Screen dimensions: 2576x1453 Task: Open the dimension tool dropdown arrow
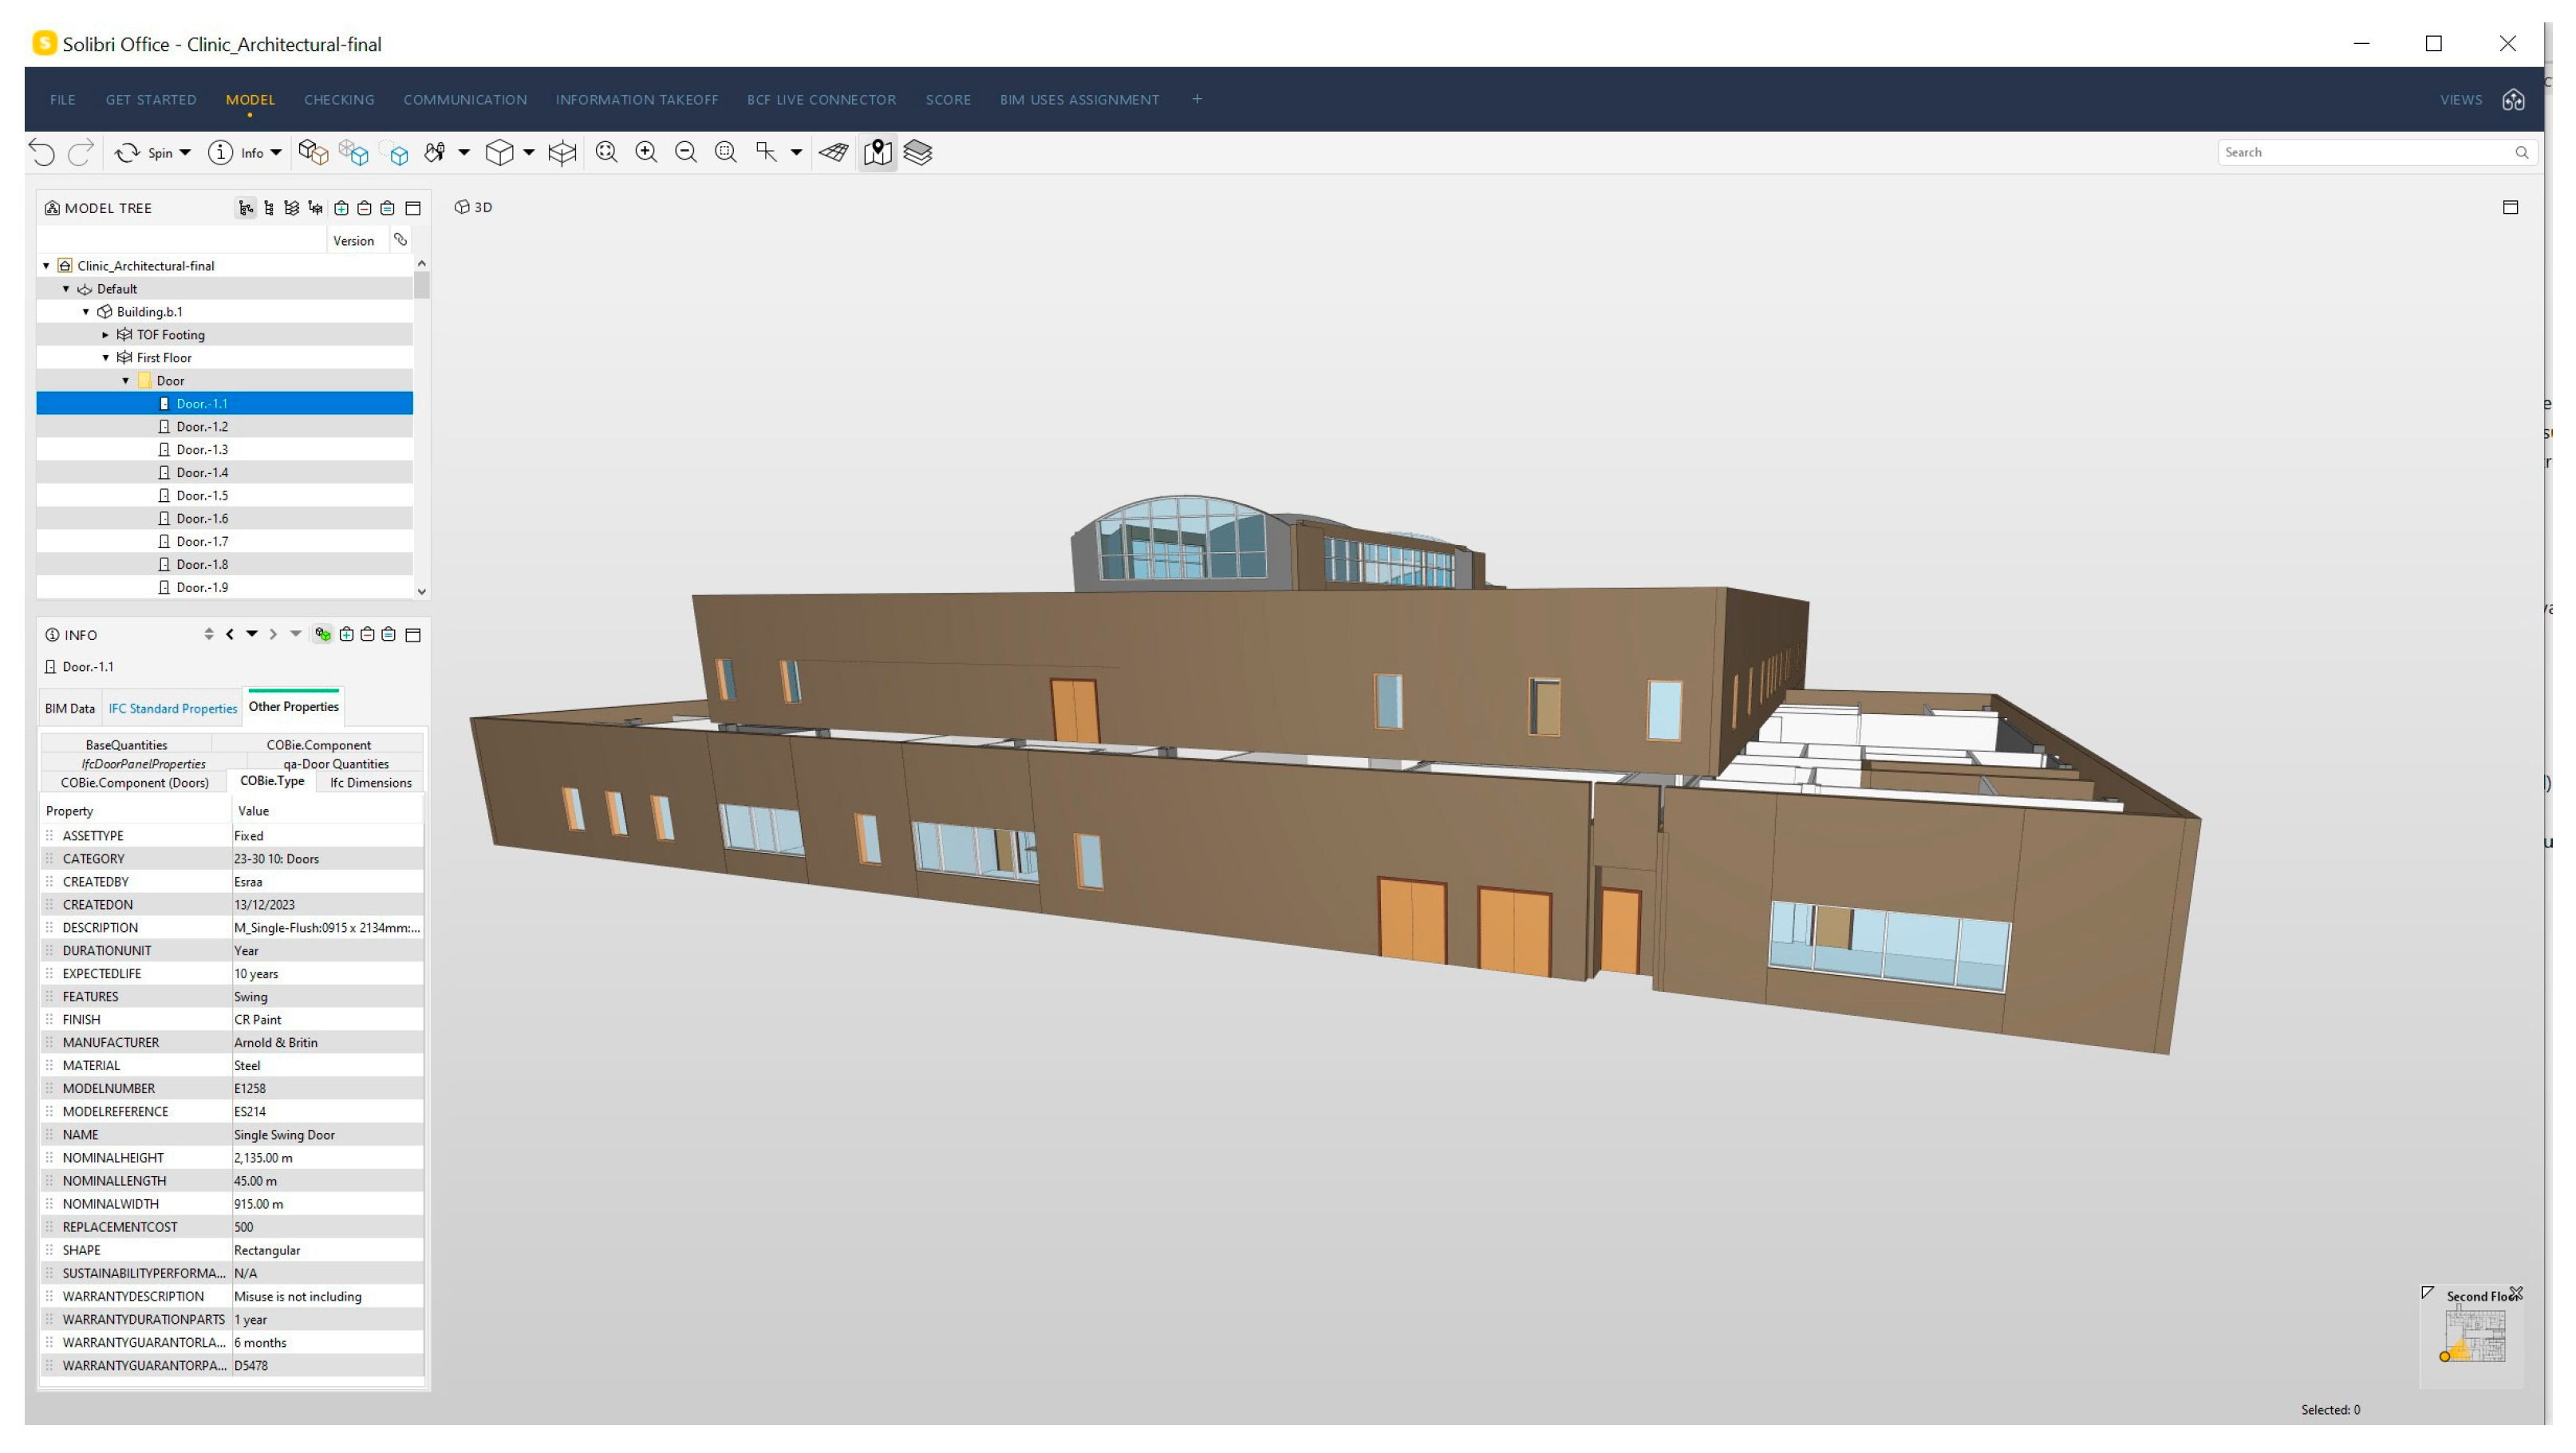[x=797, y=153]
